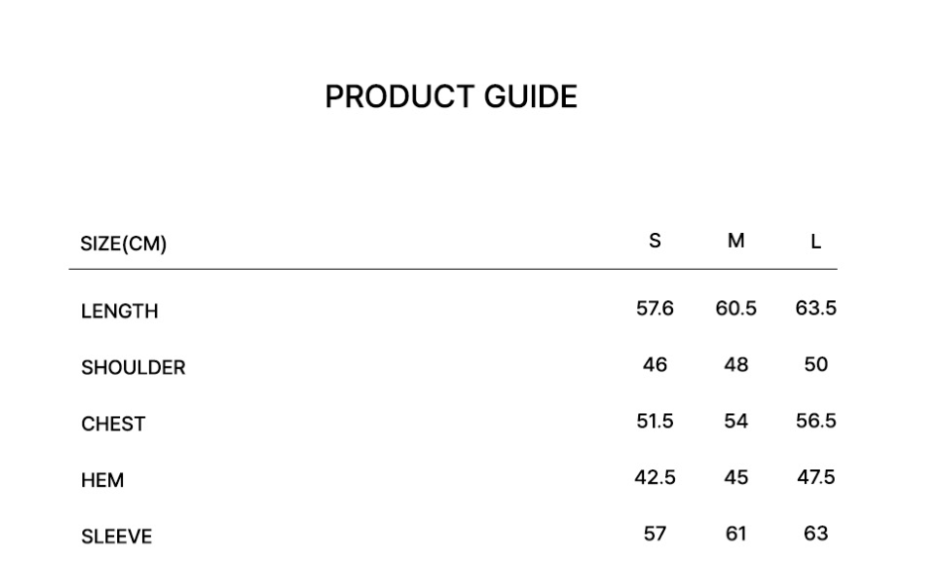
Task: Click the HEM row label
Action: (x=102, y=481)
